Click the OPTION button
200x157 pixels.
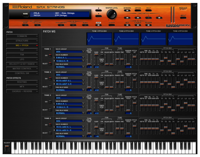(138, 11)
